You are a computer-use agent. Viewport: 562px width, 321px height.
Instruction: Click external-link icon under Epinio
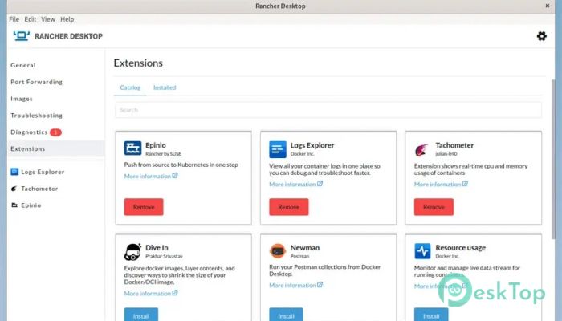[x=175, y=176]
